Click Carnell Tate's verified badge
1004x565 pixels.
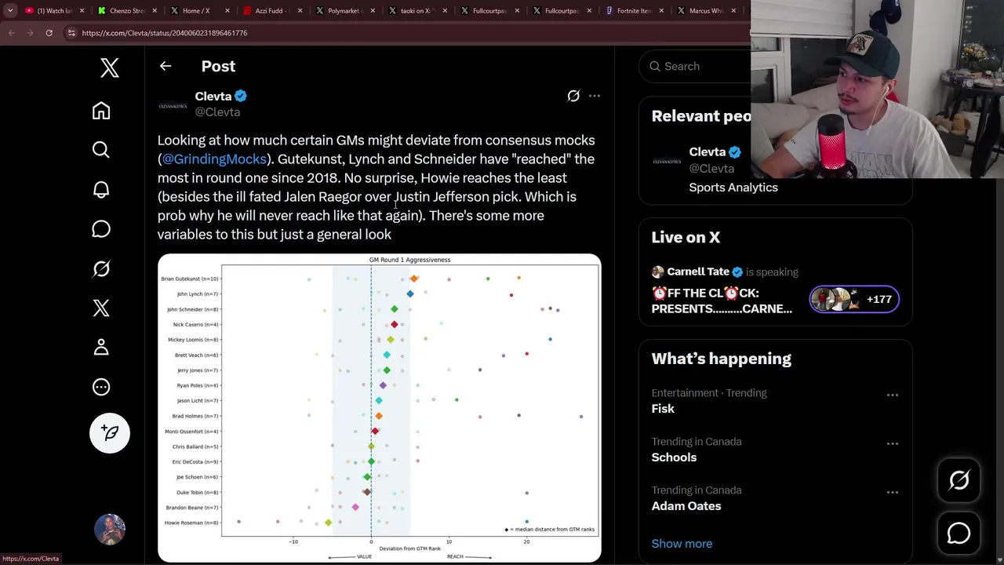[x=737, y=272]
